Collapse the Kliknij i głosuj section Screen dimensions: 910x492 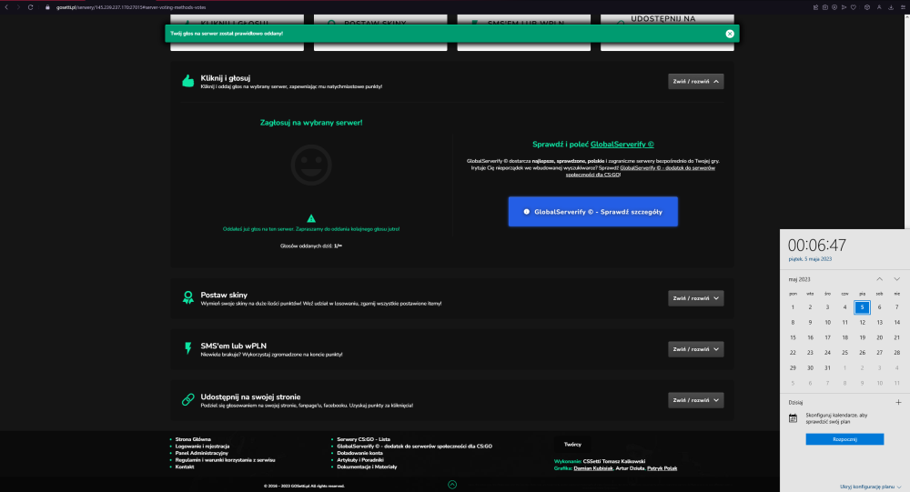coord(696,81)
